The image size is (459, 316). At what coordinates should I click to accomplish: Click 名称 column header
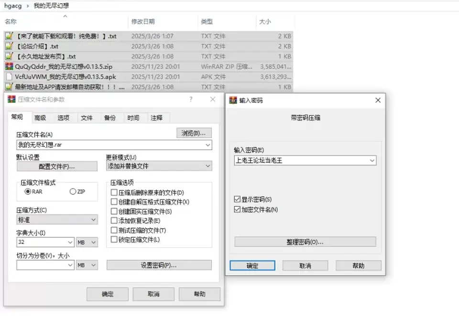pos(11,21)
